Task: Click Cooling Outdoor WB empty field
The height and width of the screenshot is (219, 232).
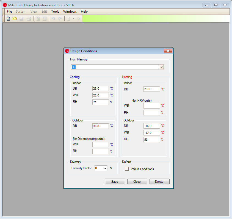Action: click(x=100, y=145)
